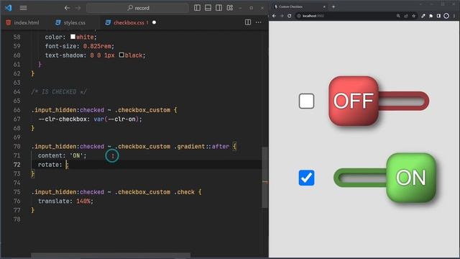
Task: Click the browser back arrow
Action: 275,16
